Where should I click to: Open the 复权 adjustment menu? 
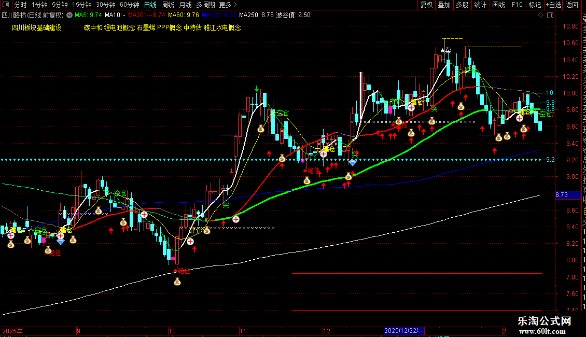tap(426, 5)
